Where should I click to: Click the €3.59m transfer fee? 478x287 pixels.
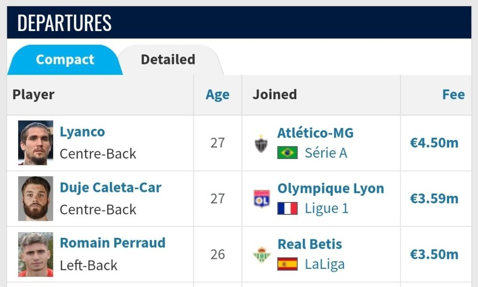click(x=434, y=199)
